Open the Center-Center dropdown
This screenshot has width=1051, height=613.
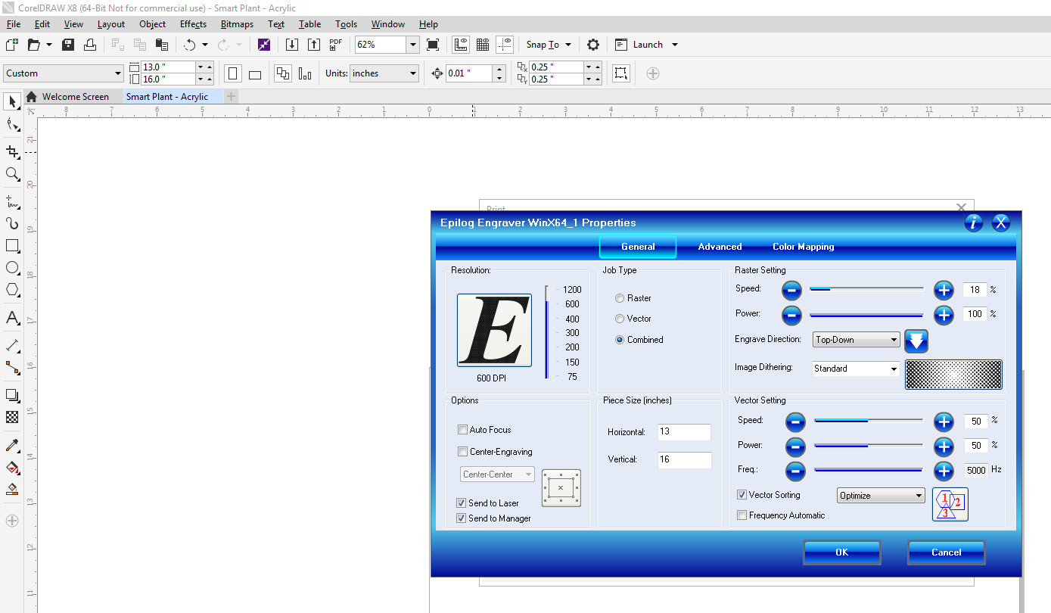[497, 475]
